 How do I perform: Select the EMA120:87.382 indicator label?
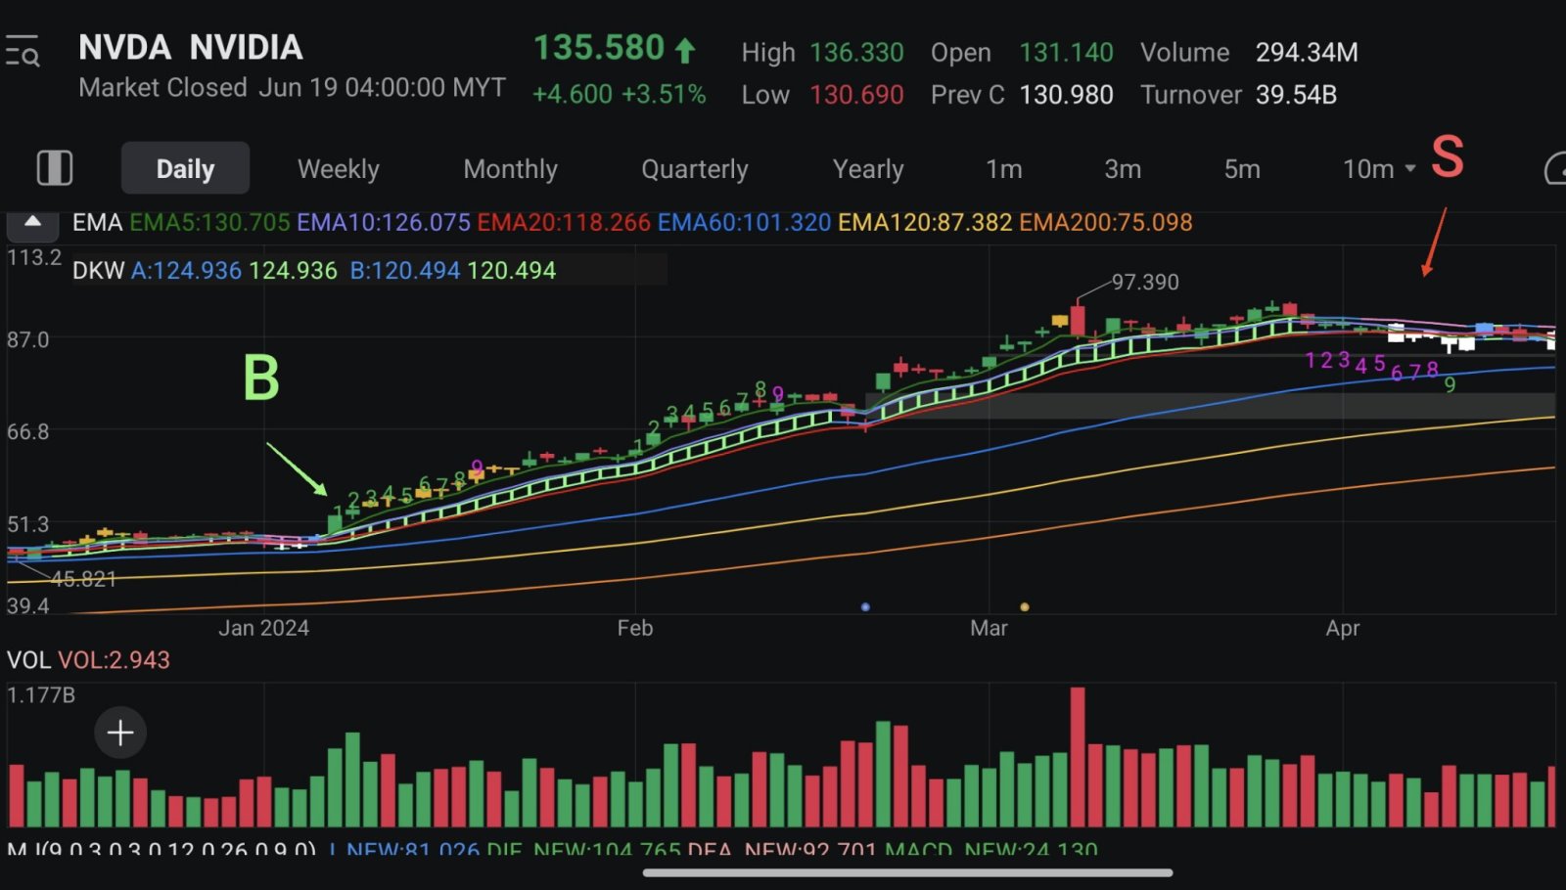point(925,222)
